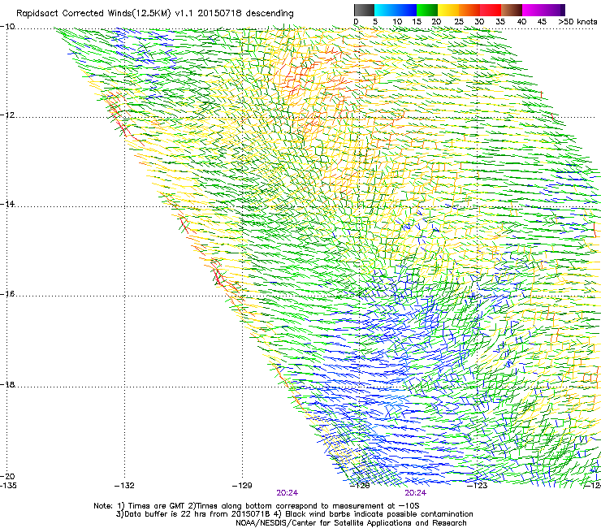Screen dimensions: 601x528
Task: Click the 20:24 time label between -126 and -123
Action: [x=416, y=493]
